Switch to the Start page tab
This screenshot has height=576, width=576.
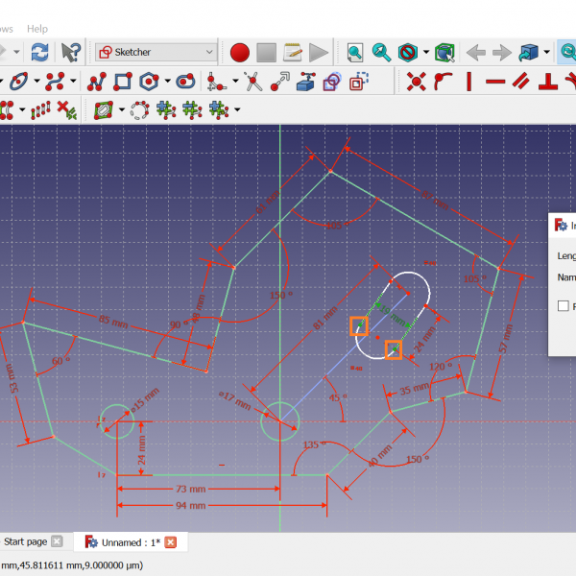click(x=25, y=541)
